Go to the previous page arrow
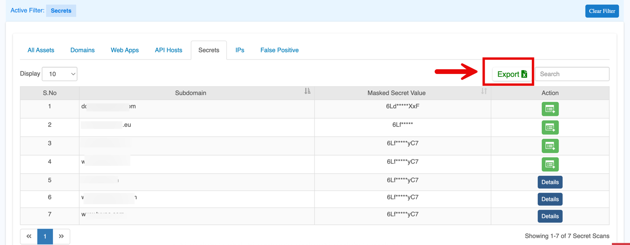The height and width of the screenshot is (245, 630). 29,236
